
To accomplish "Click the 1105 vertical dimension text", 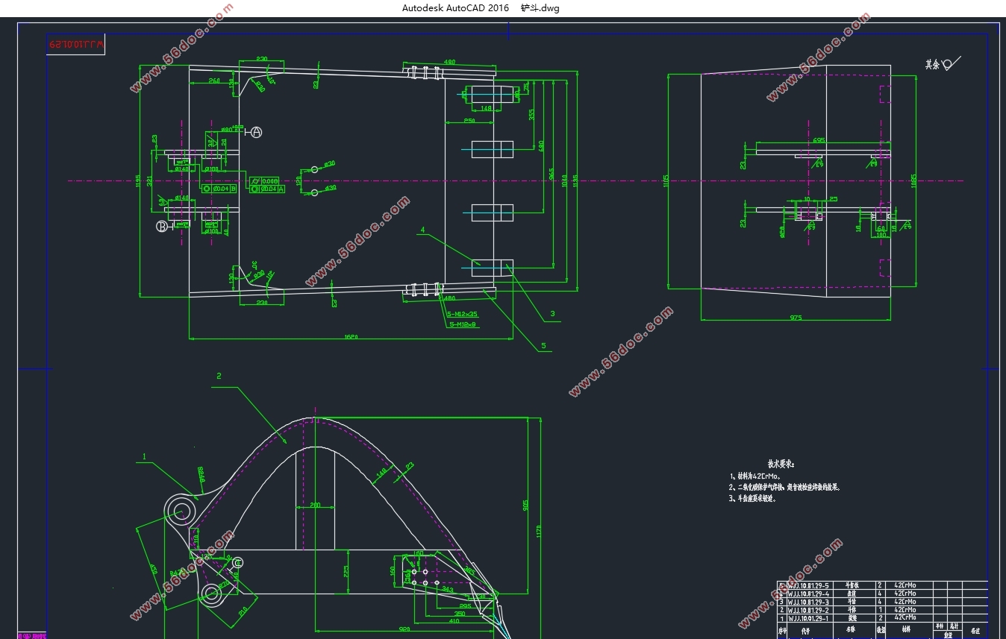I will tap(665, 182).
